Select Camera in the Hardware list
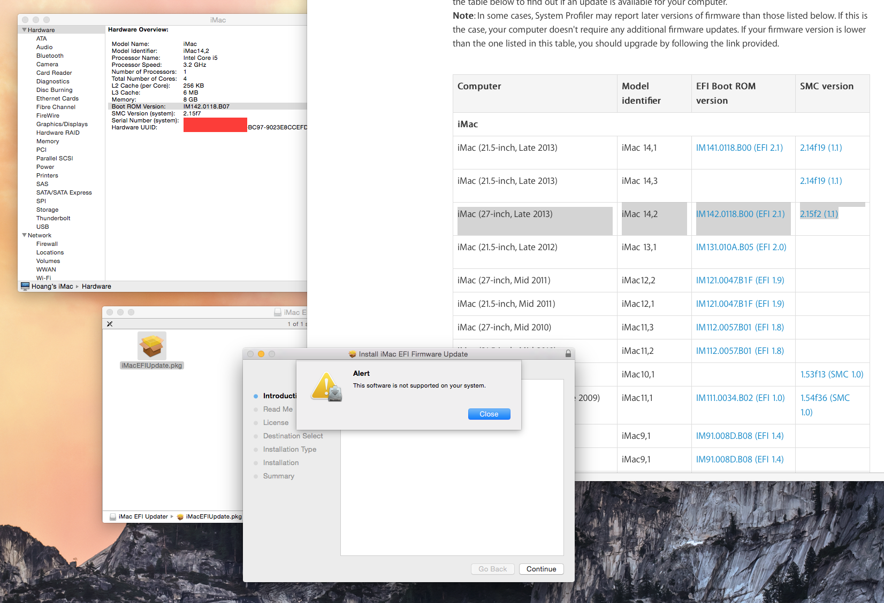Image resolution: width=884 pixels, height=603 pixels. (x=47, y=64)
